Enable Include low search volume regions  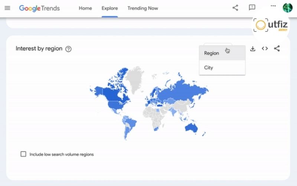pyautogui.click(x=23, y=154)
